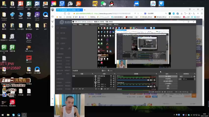The width and height of the screenshot is (209, 117).
Task: Lock the 图像 source
Action: click(x=114, y=82)
